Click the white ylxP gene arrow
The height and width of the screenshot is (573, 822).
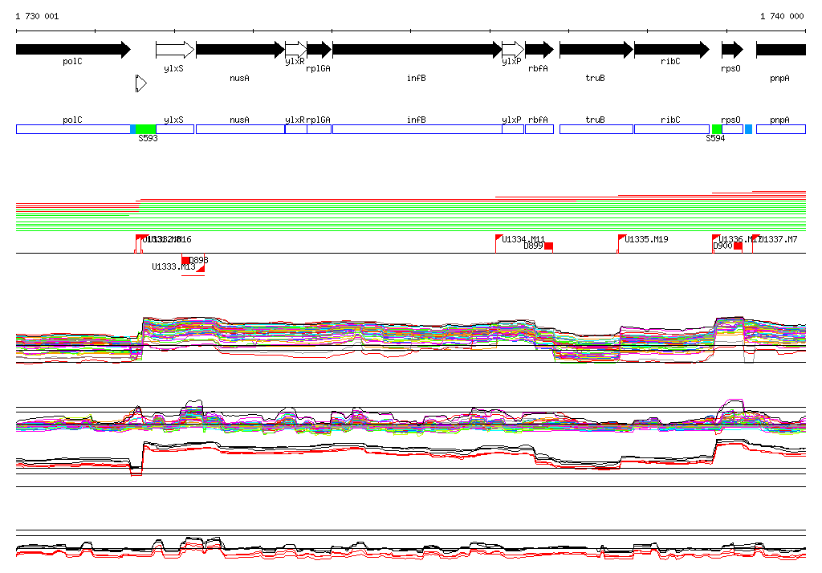[x=513, y=50]
